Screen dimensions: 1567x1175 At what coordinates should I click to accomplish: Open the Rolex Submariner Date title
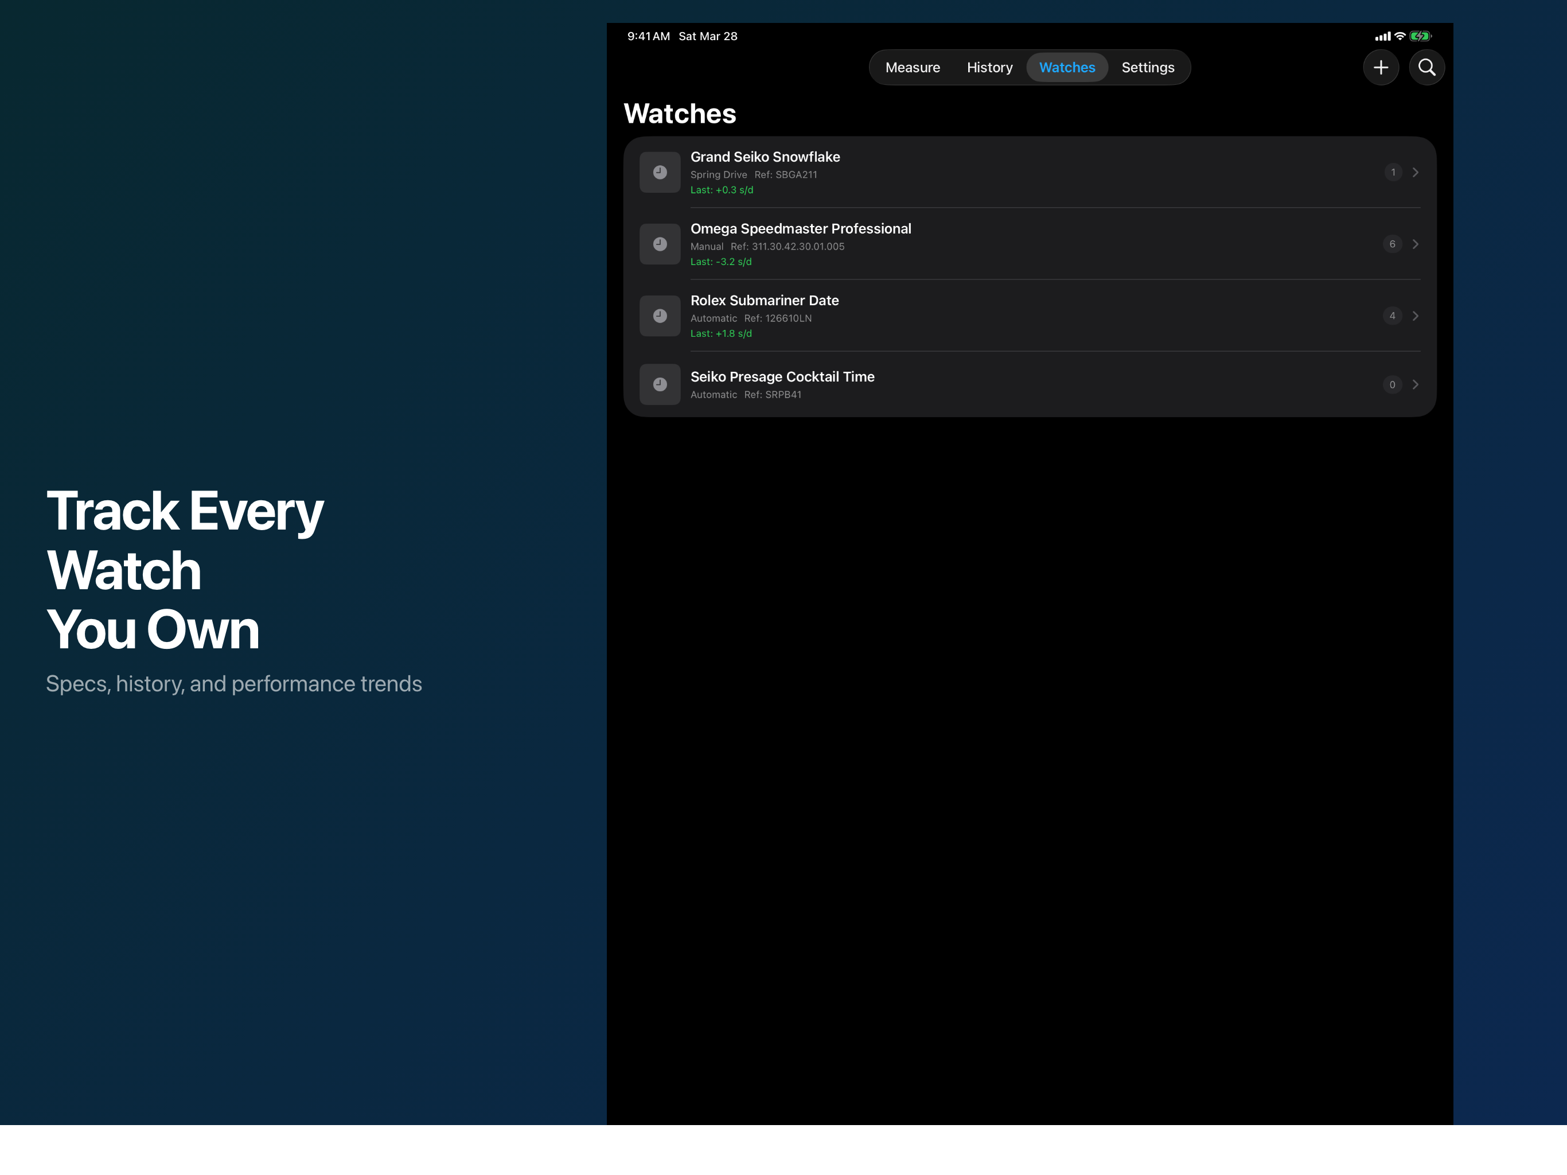(x=765, y=301)
